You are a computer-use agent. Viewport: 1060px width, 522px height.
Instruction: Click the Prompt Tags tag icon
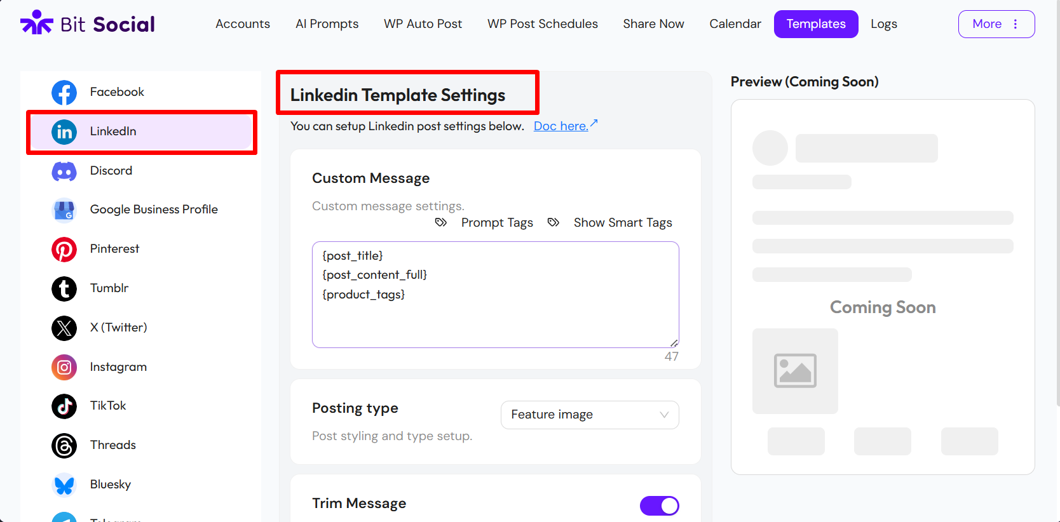tap(441, 222)
